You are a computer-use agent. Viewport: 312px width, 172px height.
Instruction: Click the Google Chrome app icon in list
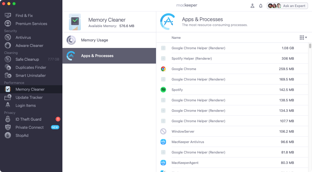click(163, 69)
